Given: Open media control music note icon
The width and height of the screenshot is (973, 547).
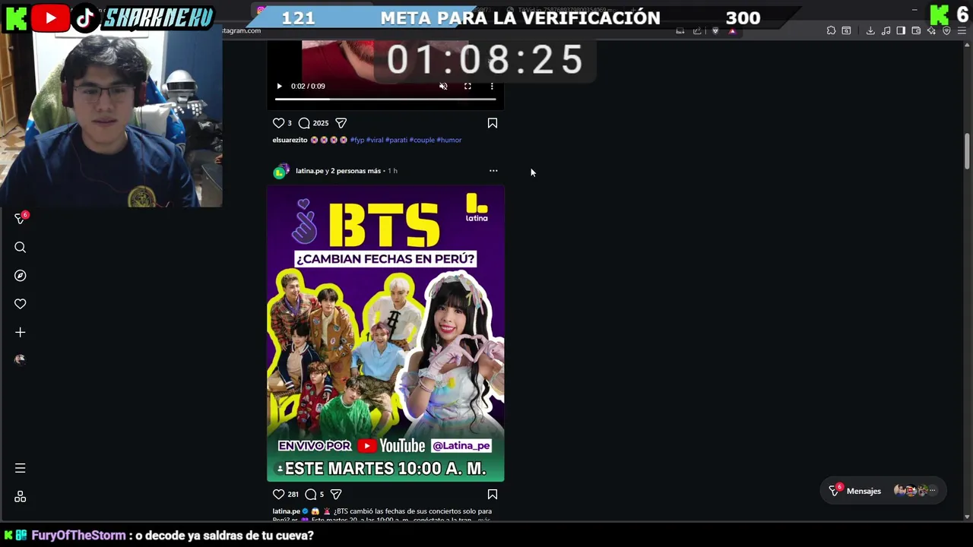Looking at the screenshot, I should (x=886, y=30).
